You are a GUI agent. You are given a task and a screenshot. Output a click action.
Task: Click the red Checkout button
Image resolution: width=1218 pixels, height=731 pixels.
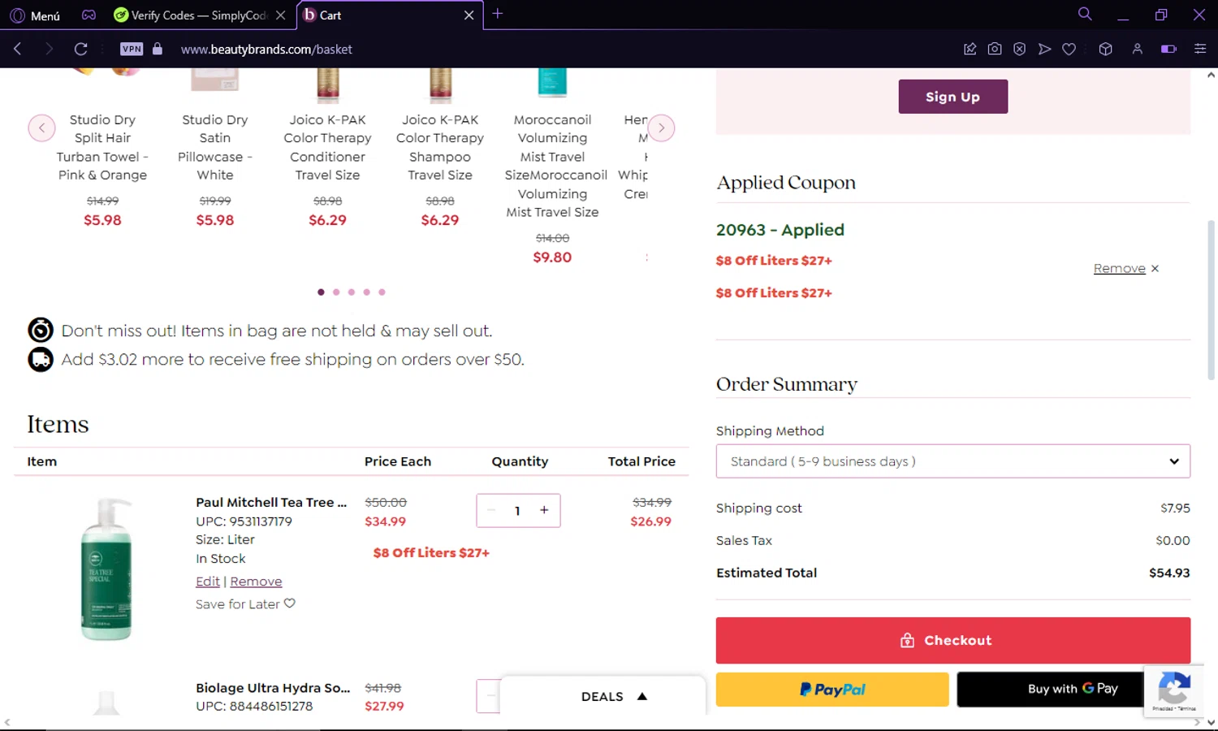tap(952, 640)
